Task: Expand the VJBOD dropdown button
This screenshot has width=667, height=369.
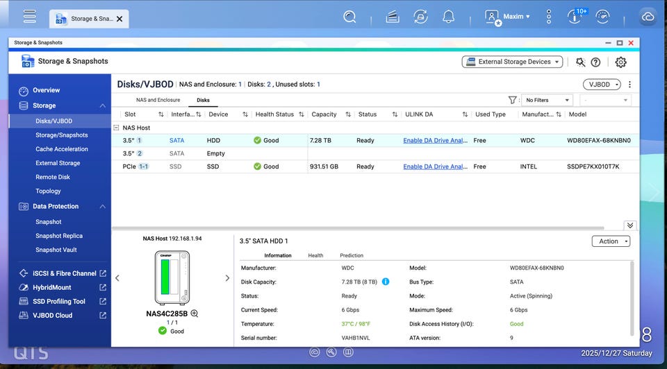Action: point(601,85)
